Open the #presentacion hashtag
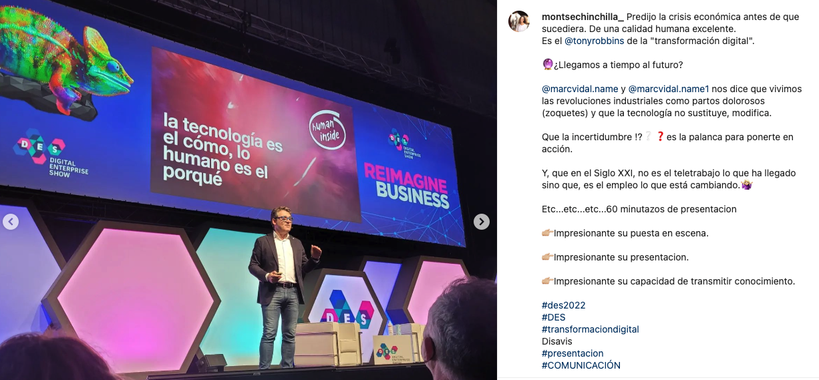This screenshot has width=819, height=380. coord(572,353)
